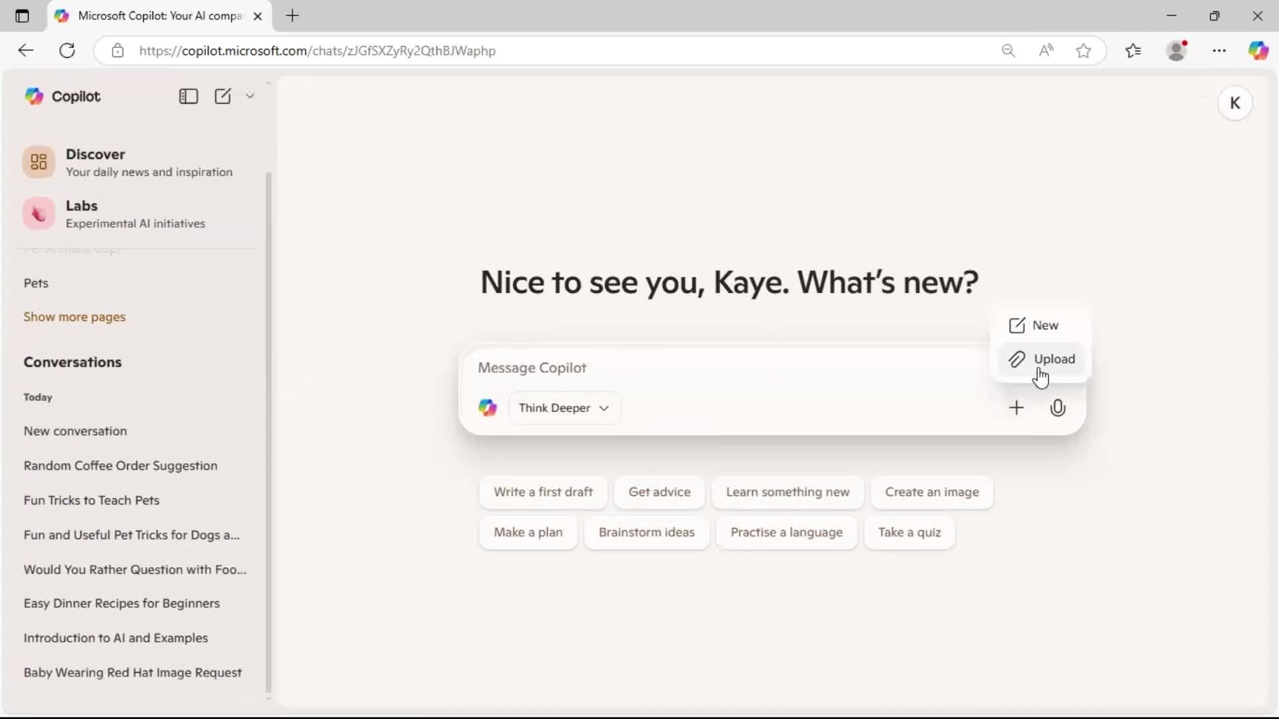1279x719 pixels.
Task: Select the Microsoft Copilot browser tab
Action: pos(160,16)
